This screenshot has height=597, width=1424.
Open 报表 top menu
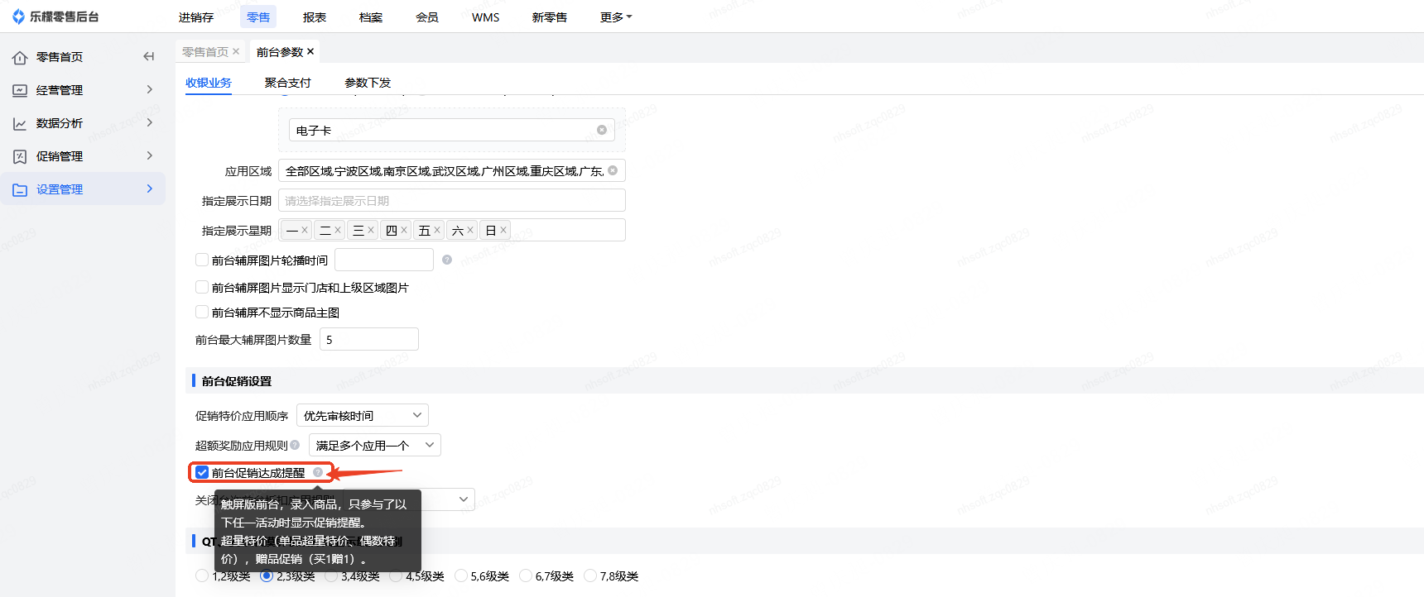pyautogui.click(x=315, y=17)
